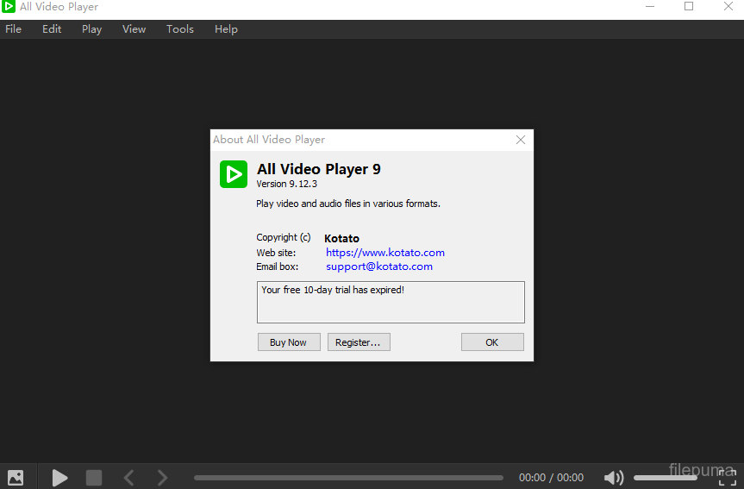Screen dimensions: 744x489
Task: Skip to the next track arrow
Action: pos(162,477)
